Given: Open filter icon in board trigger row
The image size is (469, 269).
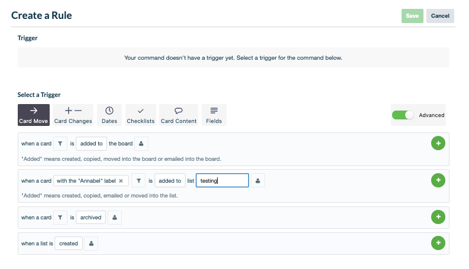Looking at the screenshot, I should (x=60, y=144).
